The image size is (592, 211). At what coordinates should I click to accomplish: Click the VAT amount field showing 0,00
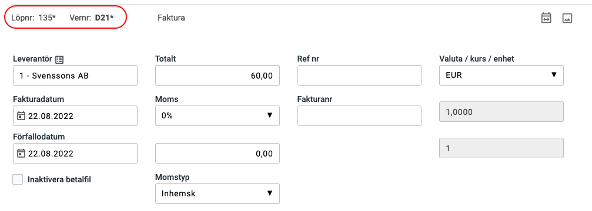pos(218,154)
